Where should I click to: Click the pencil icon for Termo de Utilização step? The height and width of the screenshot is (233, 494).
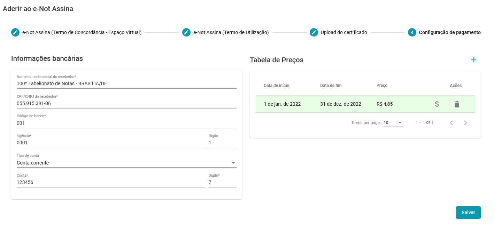coord(186,32)
